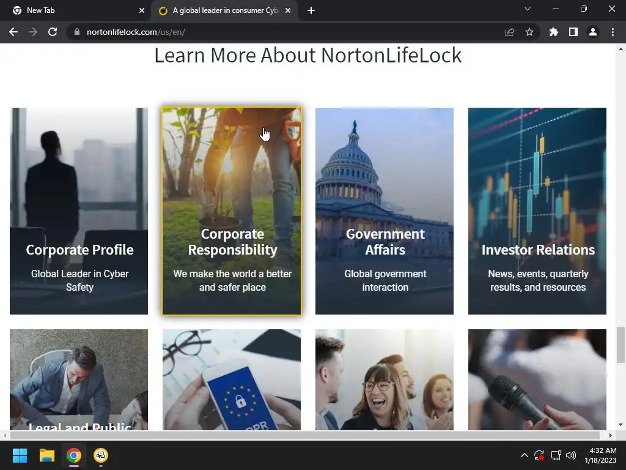The height and width of the screenshot is (470, 626).
Task: Click vertical scrollbar thumb
Action: (x=620, y=345)
